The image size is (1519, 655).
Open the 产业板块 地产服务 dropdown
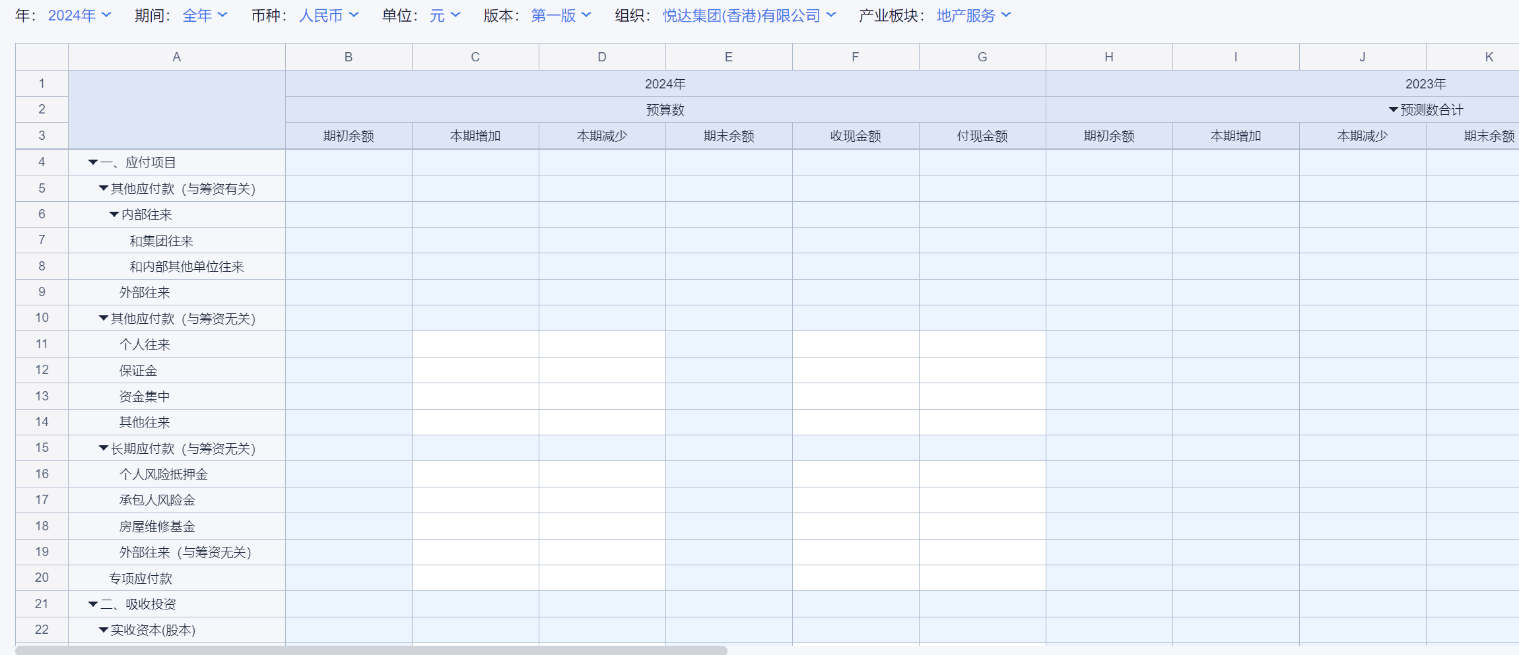(973, 15)
